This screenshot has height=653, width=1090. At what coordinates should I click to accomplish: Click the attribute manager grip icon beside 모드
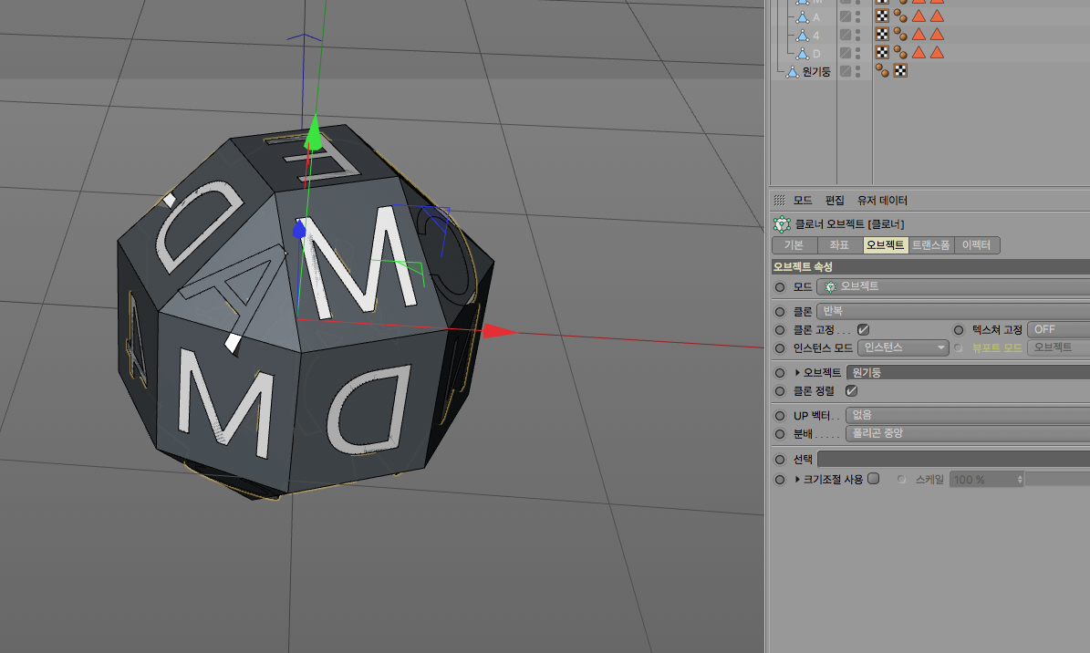click(779, 201)
